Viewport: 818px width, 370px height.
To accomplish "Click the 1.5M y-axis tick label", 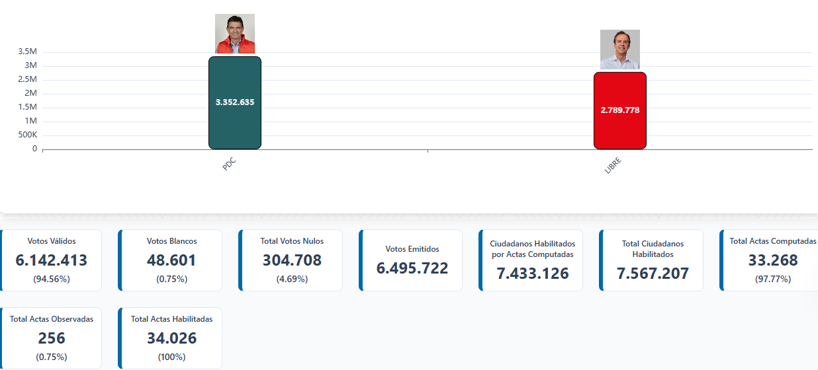I will 27,107.
